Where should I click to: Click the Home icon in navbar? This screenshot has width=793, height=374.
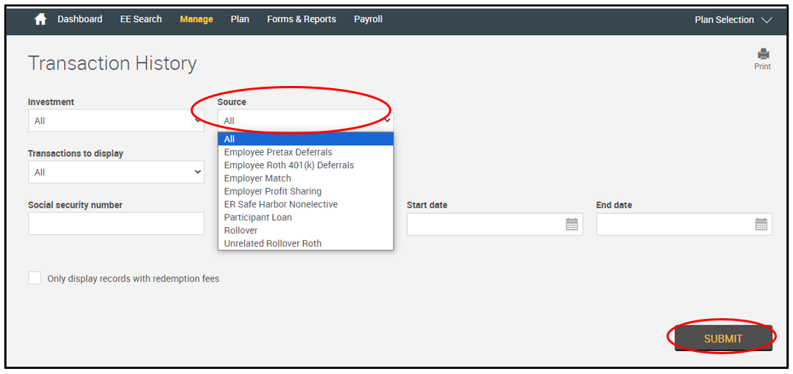(40, 20)
